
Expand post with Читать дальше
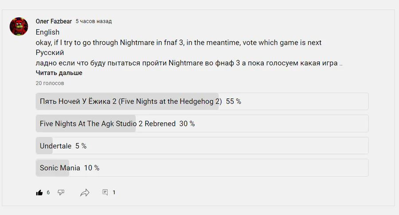(x=59, y=73)
